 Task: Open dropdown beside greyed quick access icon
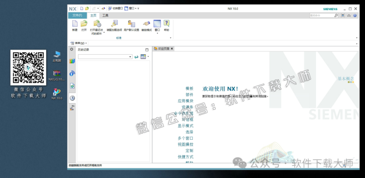coord(98,9)
